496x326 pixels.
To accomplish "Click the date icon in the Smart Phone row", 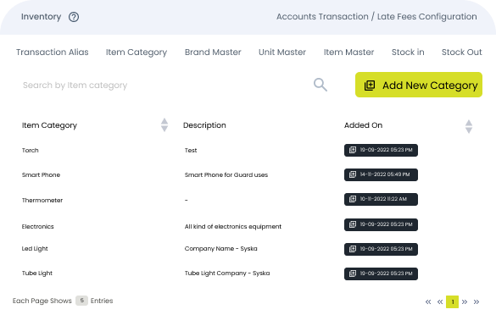I will pyautogui.click(x=353, y=174).
